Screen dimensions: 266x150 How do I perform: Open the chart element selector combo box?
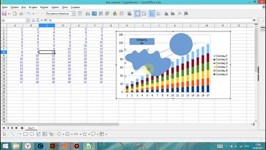(61, 14)
